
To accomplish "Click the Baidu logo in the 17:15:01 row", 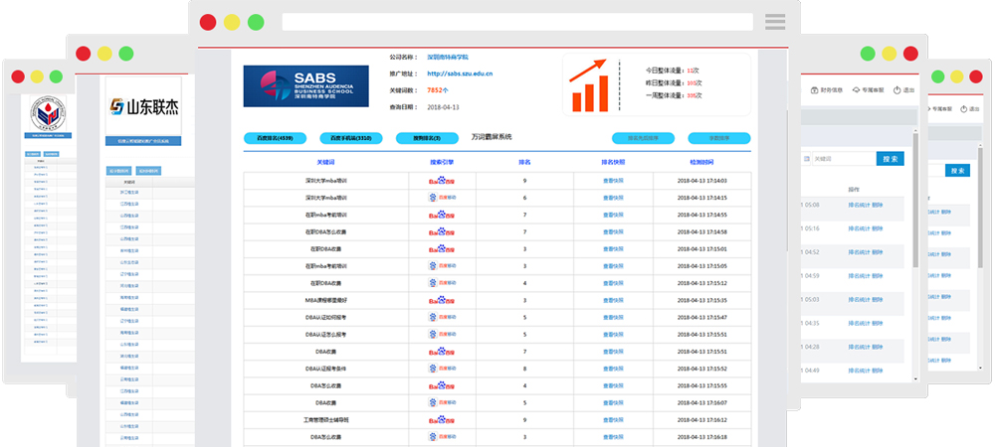I will [x=442, y=248].
